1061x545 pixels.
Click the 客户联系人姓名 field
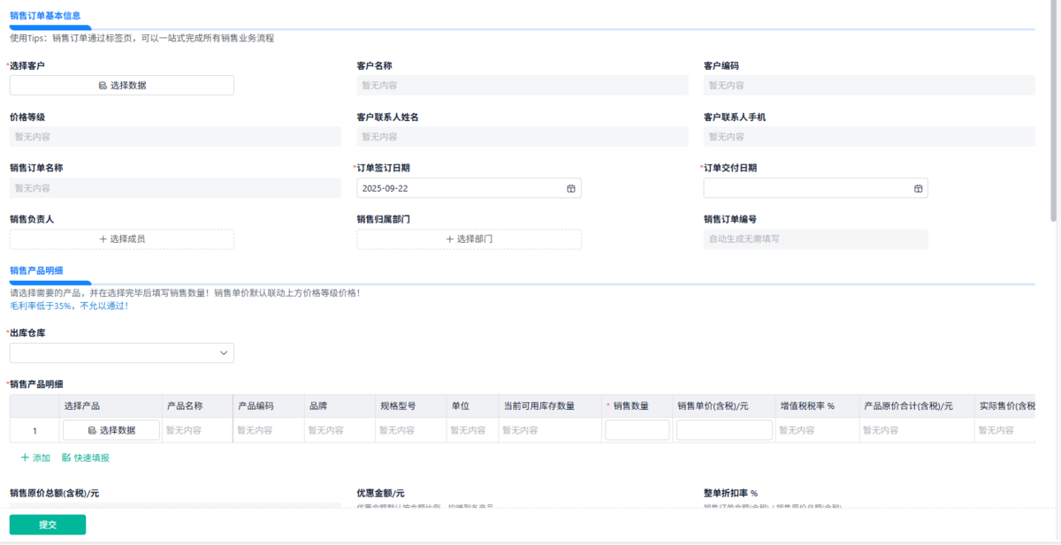tap(523, 137)
